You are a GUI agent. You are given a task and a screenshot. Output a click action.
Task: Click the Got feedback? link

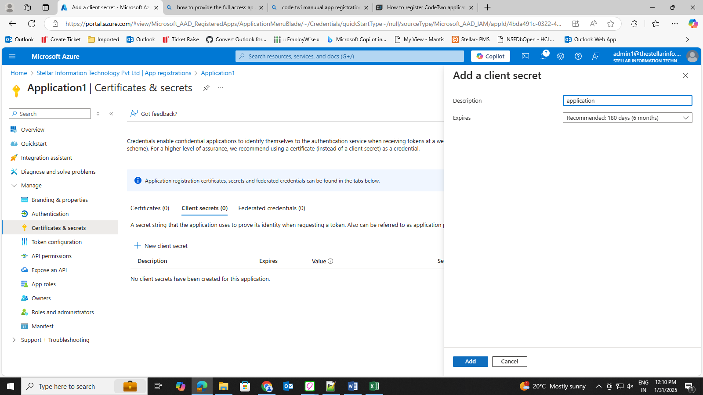pyautogui.click(x=154, y=114)
